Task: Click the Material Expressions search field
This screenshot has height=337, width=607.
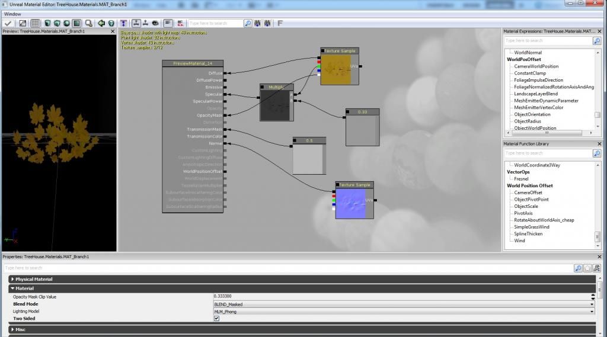Action: click(548, 41)
